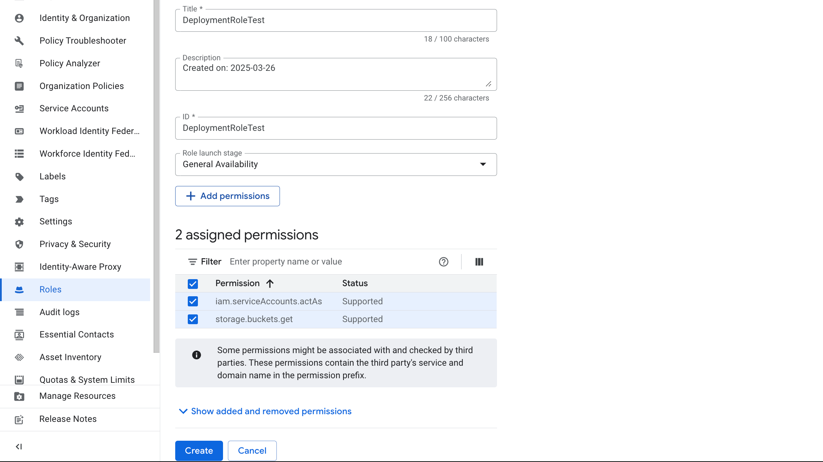
Task: Toggle the select-all permissions header checkbox
Action: pyautogui.click(x=193, y=284)
